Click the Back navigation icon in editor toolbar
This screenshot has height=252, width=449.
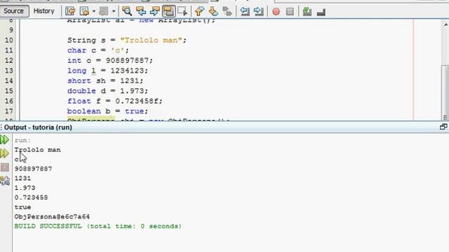coord(84,11)
